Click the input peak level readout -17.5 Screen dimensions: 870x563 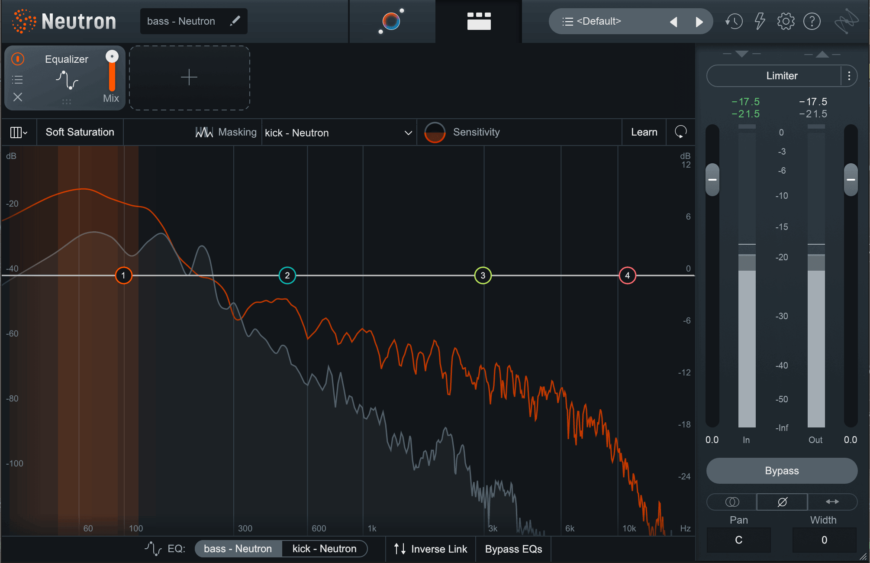click(x=746, y=102)
